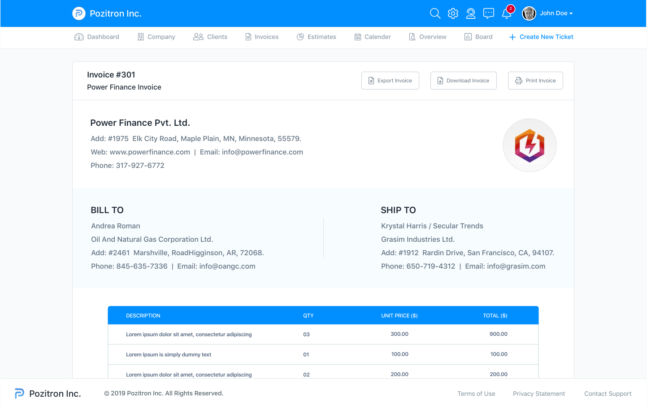Click the Export Invoice button
The image size is (647, 407).
coord(390,81)
